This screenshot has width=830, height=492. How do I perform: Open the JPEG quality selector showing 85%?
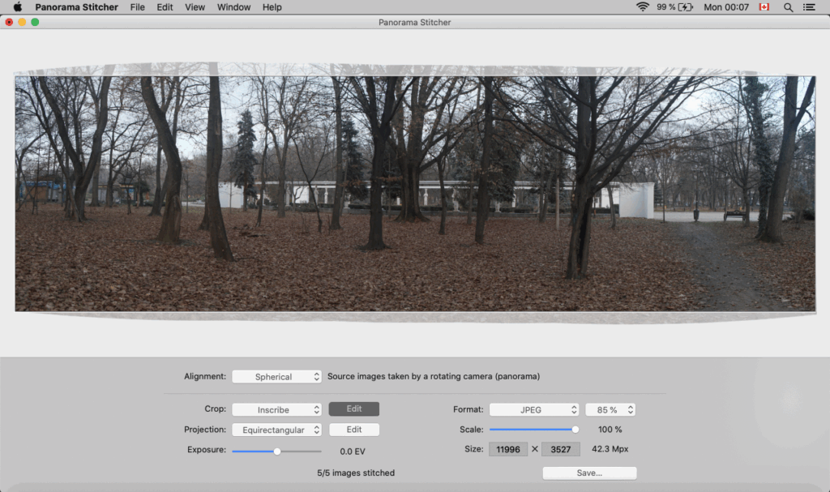coord(610,409)
